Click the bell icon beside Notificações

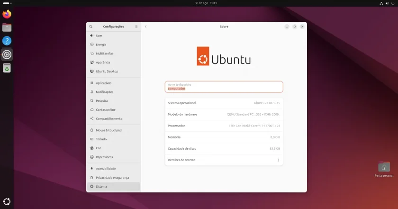tap(92, 91)
